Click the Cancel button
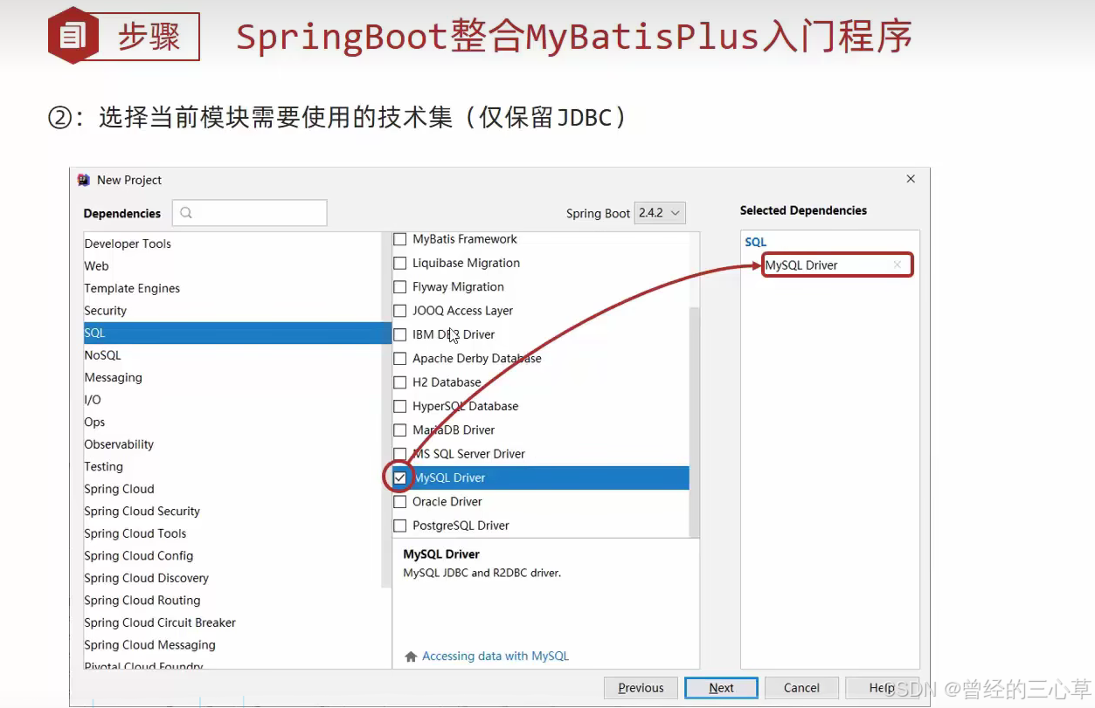Screen dimensions: 1095x708 tap(801, 688)
